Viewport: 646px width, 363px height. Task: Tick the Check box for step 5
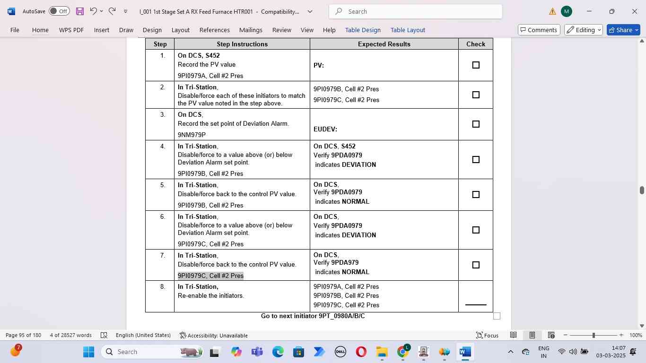click(476, 195)
